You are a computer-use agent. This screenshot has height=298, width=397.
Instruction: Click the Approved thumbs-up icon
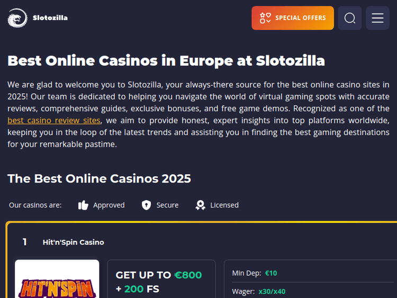click(83, 205)
